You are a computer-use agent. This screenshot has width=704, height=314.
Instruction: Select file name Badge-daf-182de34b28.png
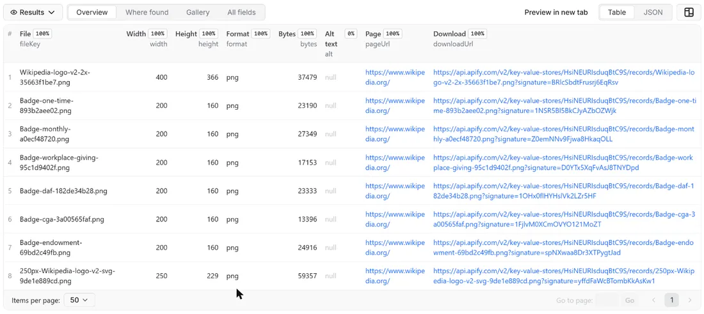(x=63, y=191)
